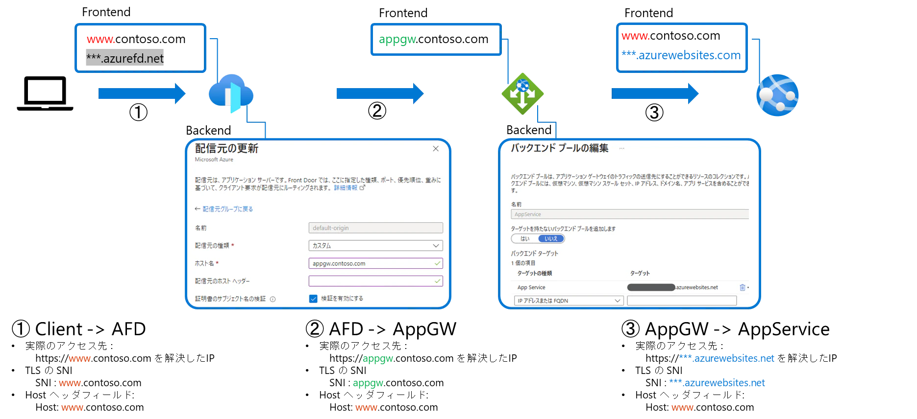Open the IP アドレスまたは FQDN dropdown

(x=569, y=301)
